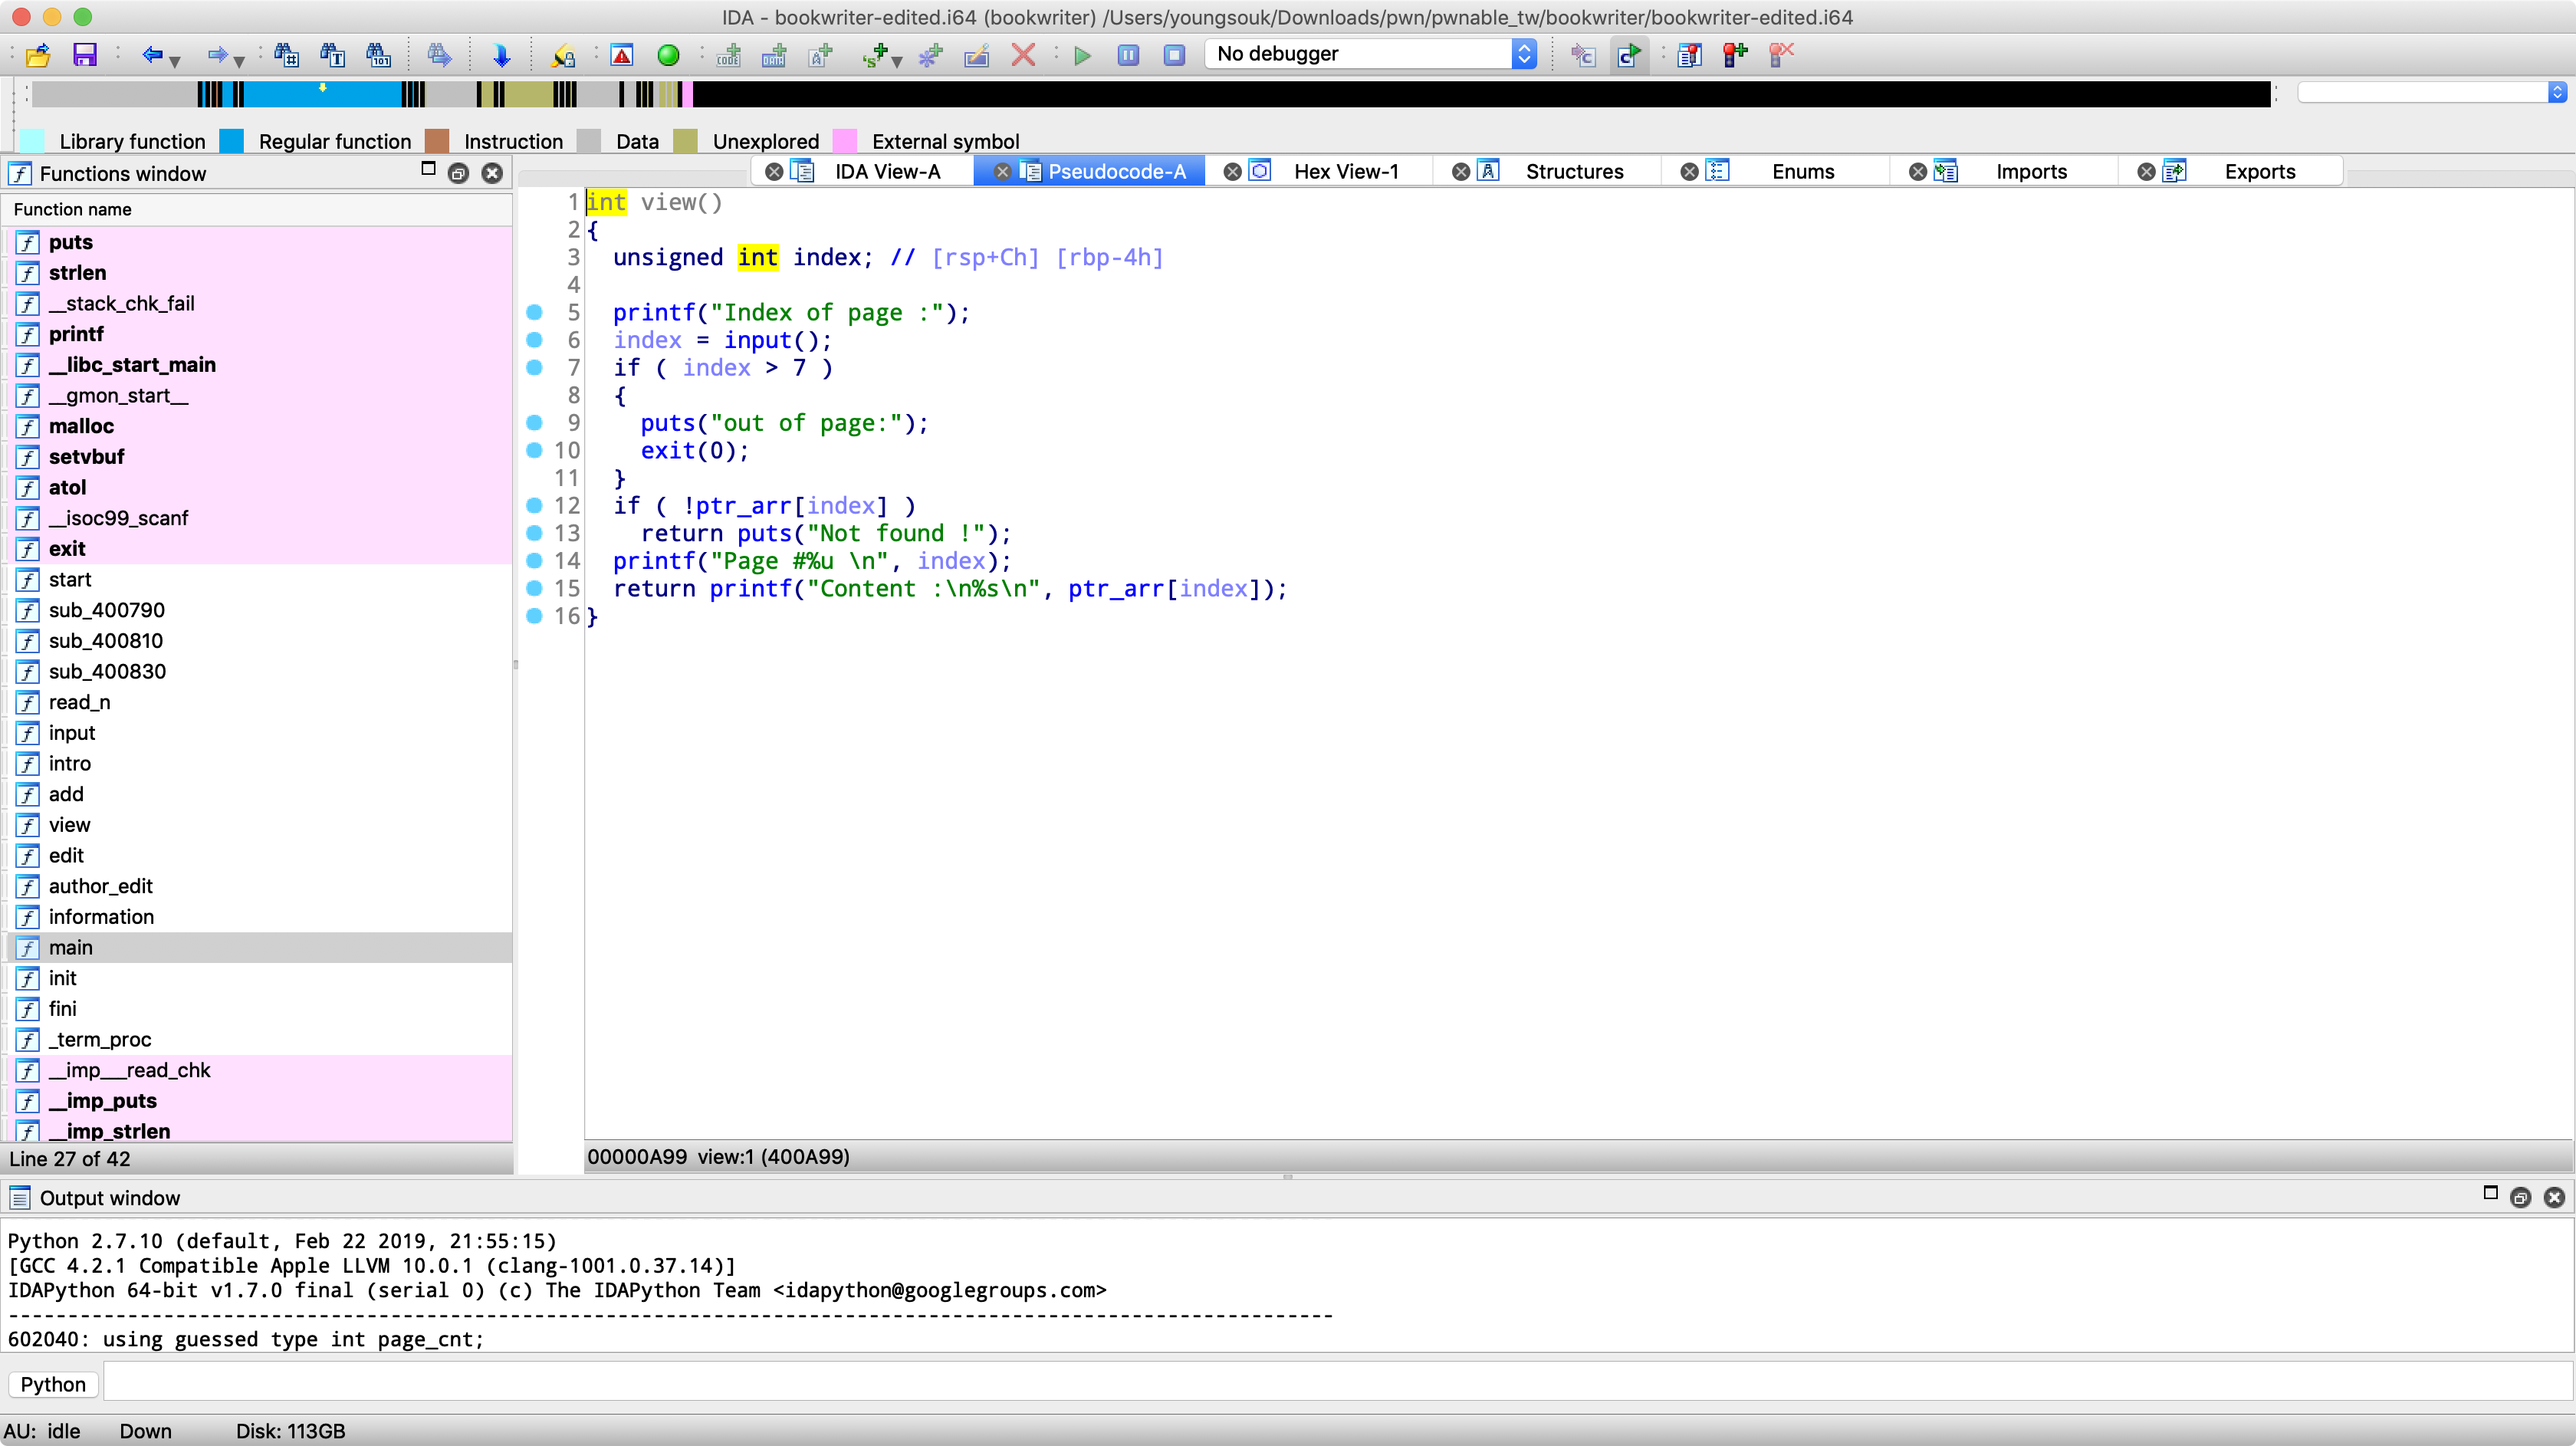Image resolution: width=2576 pixels, height=1446 pixels.
Task: Switch to the Hex View-1 tab
Action: coord(1345,171)
